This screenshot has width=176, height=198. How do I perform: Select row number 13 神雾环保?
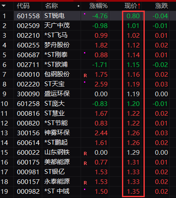tap(4, 133)
